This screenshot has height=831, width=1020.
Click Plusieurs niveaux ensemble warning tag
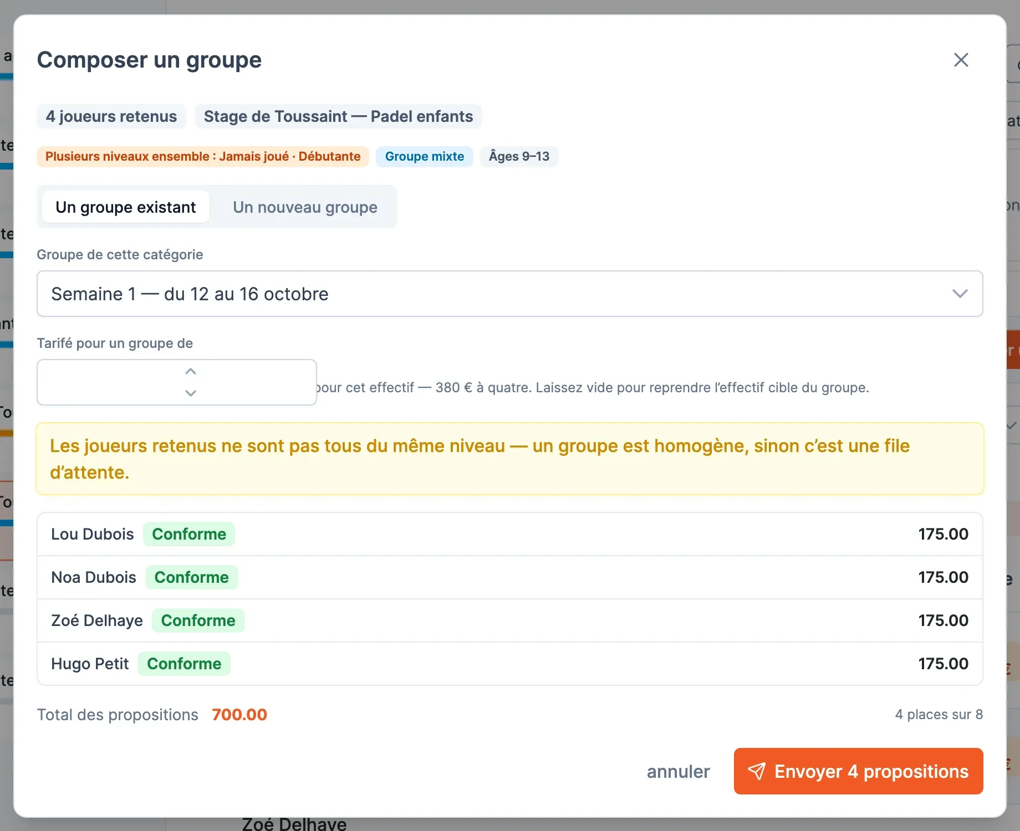pyautogui.click(x=203, y=156)
